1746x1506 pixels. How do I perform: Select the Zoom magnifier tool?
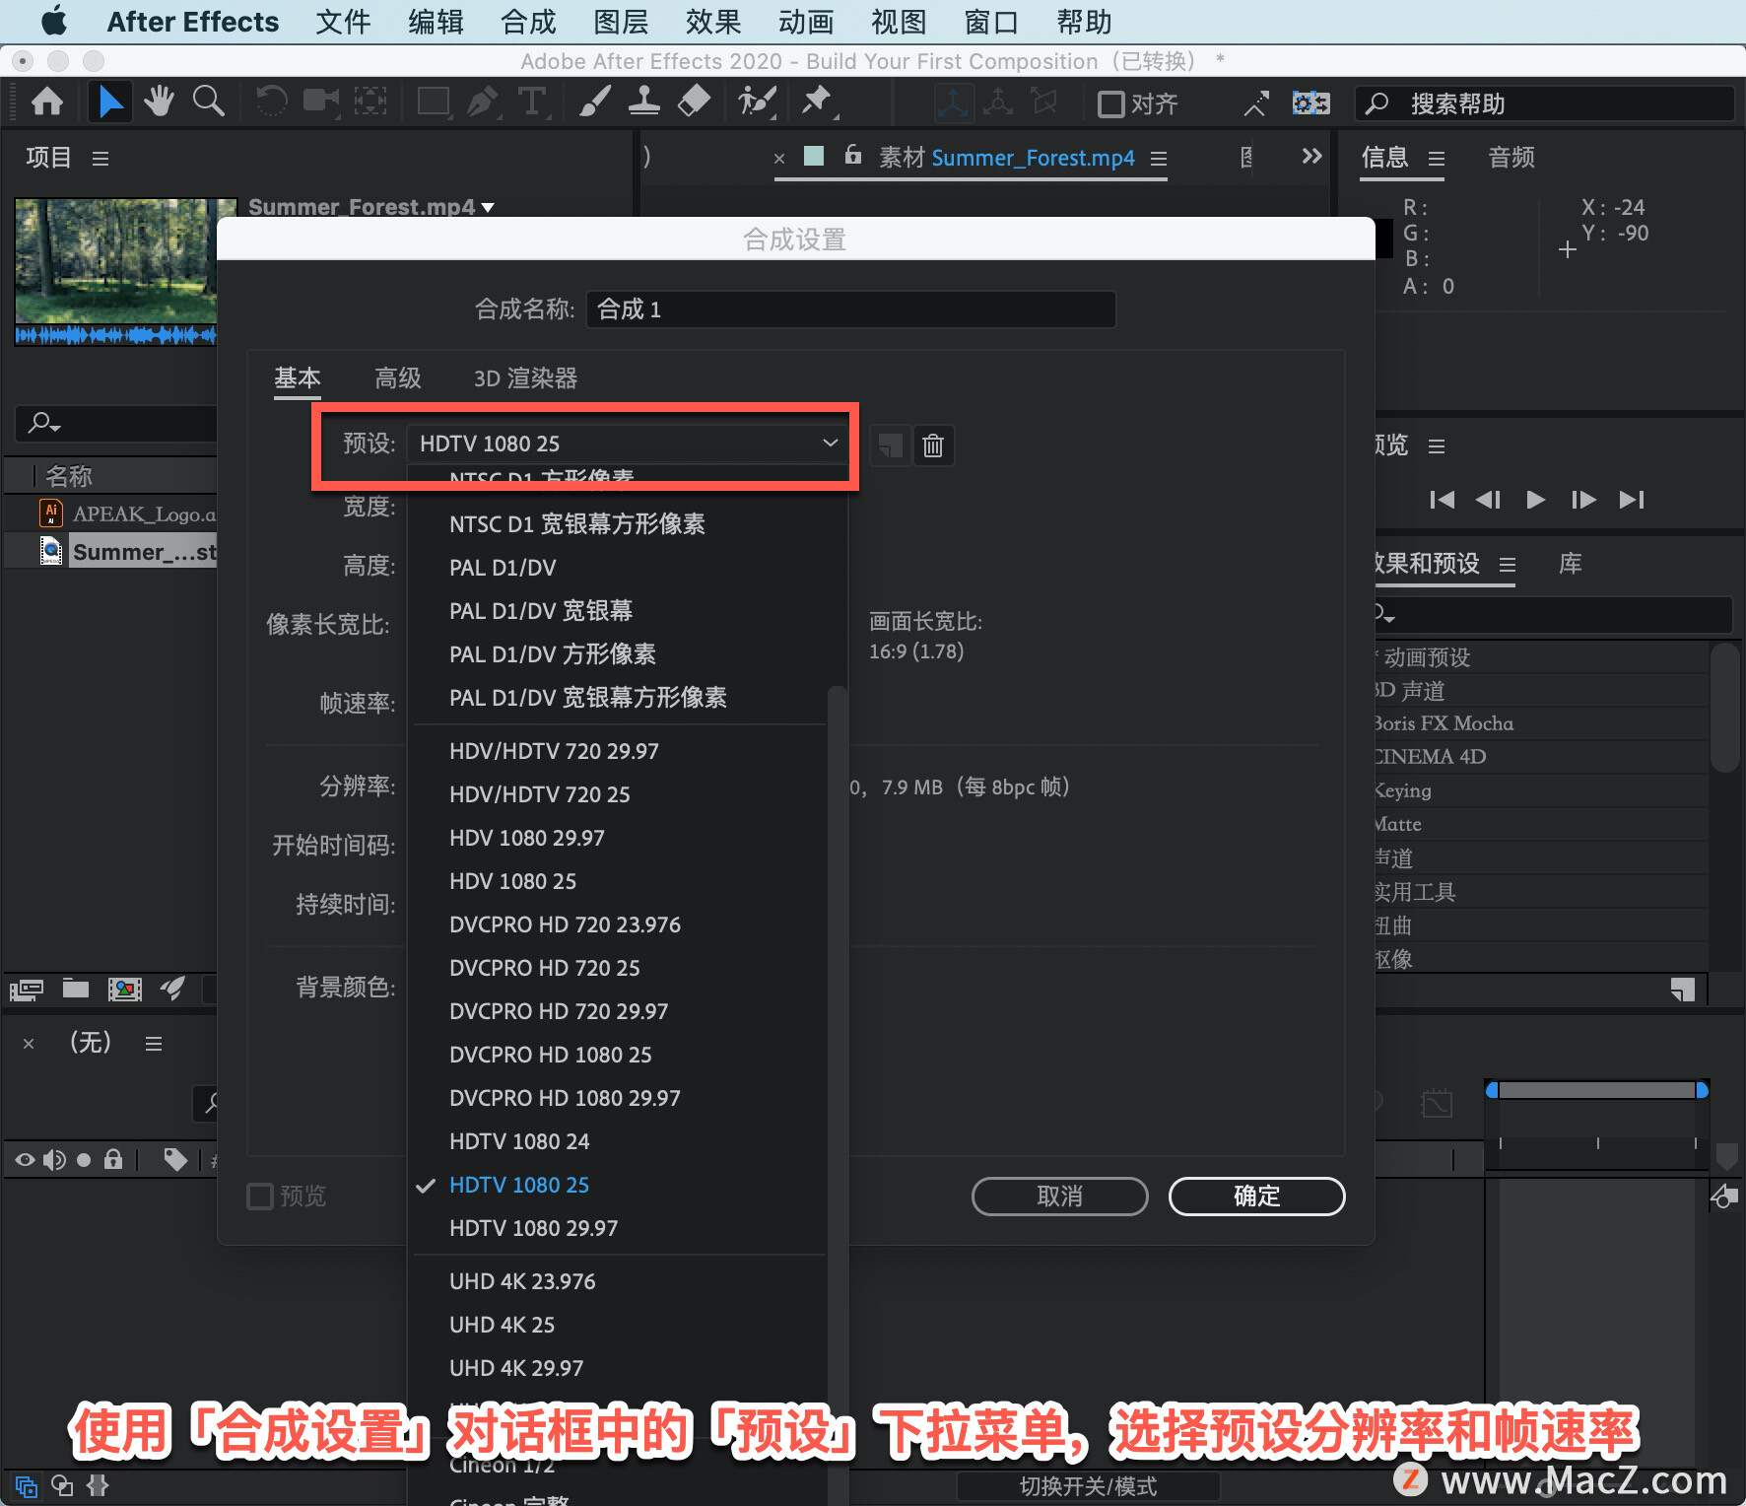[208, 102]
